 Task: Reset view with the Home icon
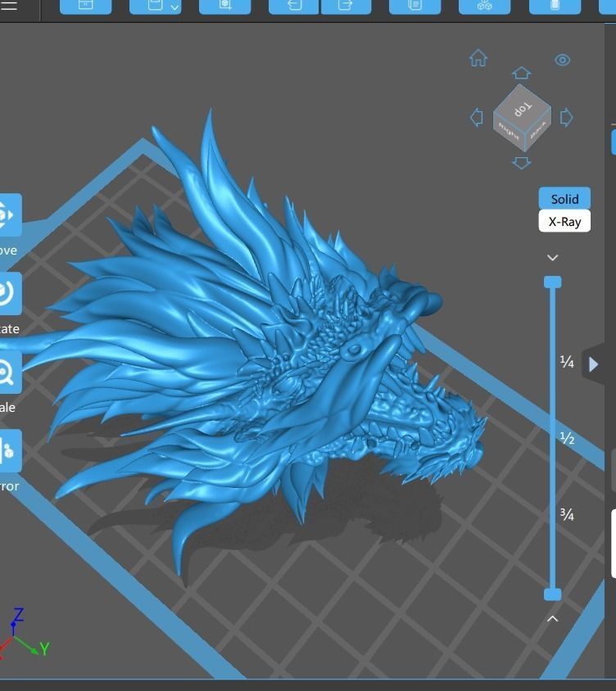(x=478, y=58)
